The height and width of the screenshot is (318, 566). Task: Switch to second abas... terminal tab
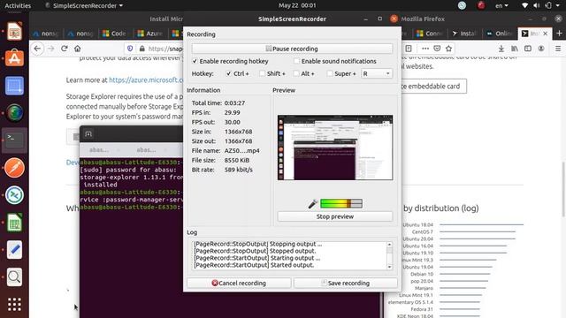(146, 149)
